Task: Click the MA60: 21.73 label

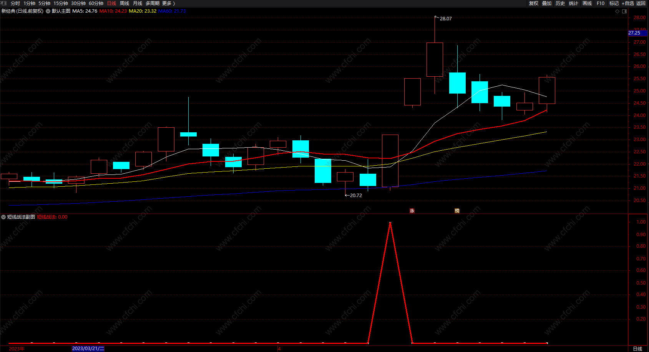Action: tap(172, 11)
